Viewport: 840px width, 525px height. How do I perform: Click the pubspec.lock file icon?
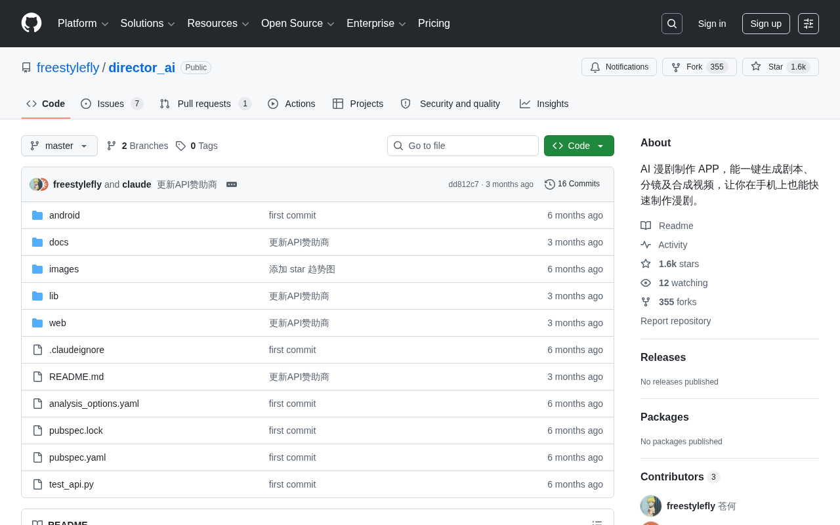tap(37, 430)
